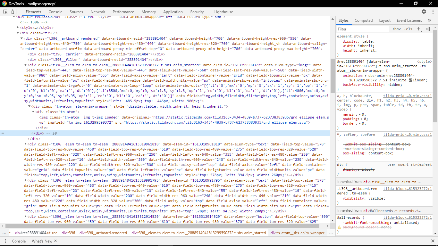Toggle the computed styles sidebar icon
The height and width of the screenshot is (246, 438).
point(427,29)
